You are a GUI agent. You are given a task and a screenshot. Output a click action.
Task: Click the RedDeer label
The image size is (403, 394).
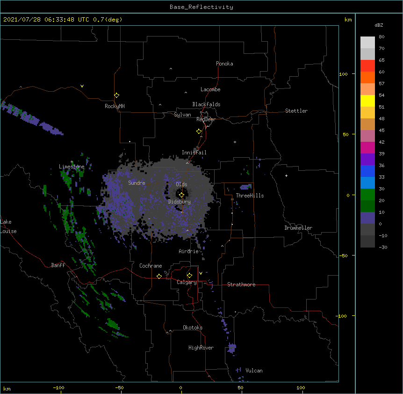point(206,119)
